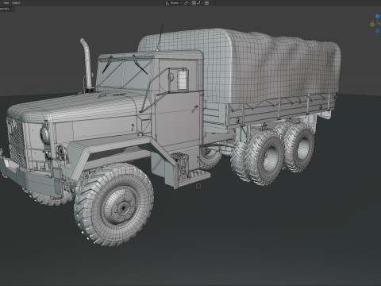Screen dimensions: 381x286
Task: Click the green Y axis gizmo ball
Action: point(372,25)
